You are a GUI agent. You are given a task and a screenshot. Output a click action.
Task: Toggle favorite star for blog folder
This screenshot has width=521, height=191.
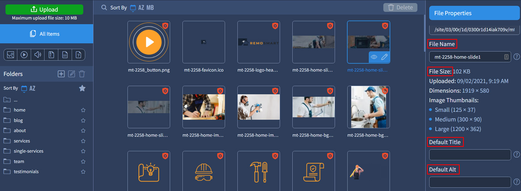[83, 121]
